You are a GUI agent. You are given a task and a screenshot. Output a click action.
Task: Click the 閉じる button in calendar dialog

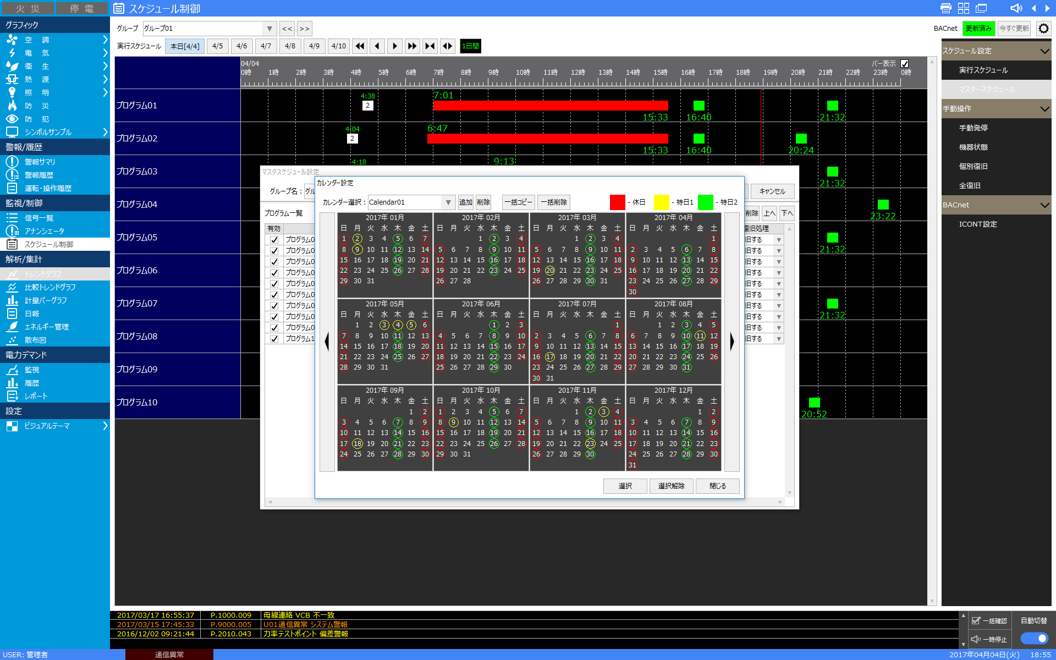(x=718, y=486)
